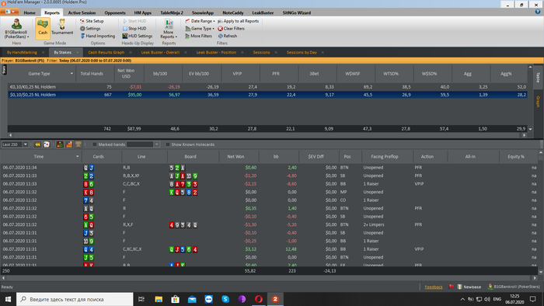This screenshot has height=306, width=544.
Task: Select $0,10/$0,25 NL Holdem row
Action: (x=267, y=95)
